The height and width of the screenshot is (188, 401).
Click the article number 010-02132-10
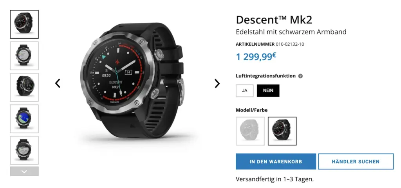[290, 44]
